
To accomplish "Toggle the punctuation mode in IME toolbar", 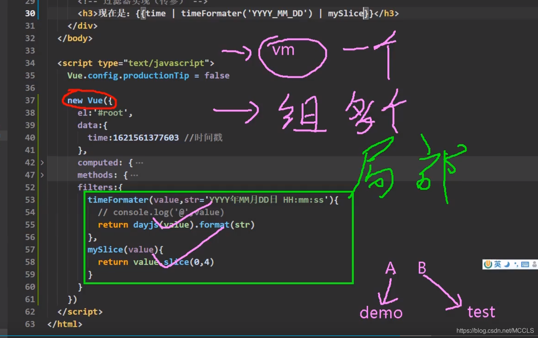I will [516, 264].
